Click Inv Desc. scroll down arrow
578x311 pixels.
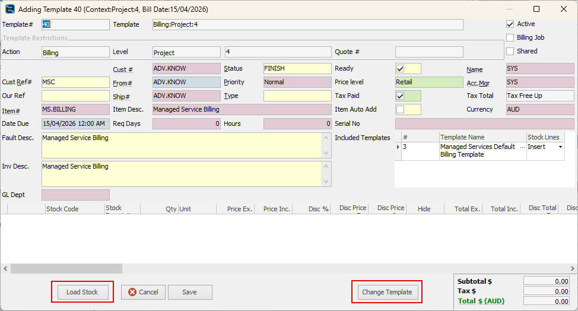(326, 182)
